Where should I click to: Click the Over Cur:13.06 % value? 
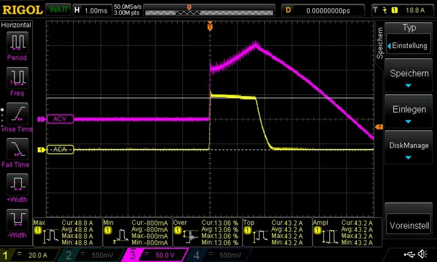tap(220, 223)
